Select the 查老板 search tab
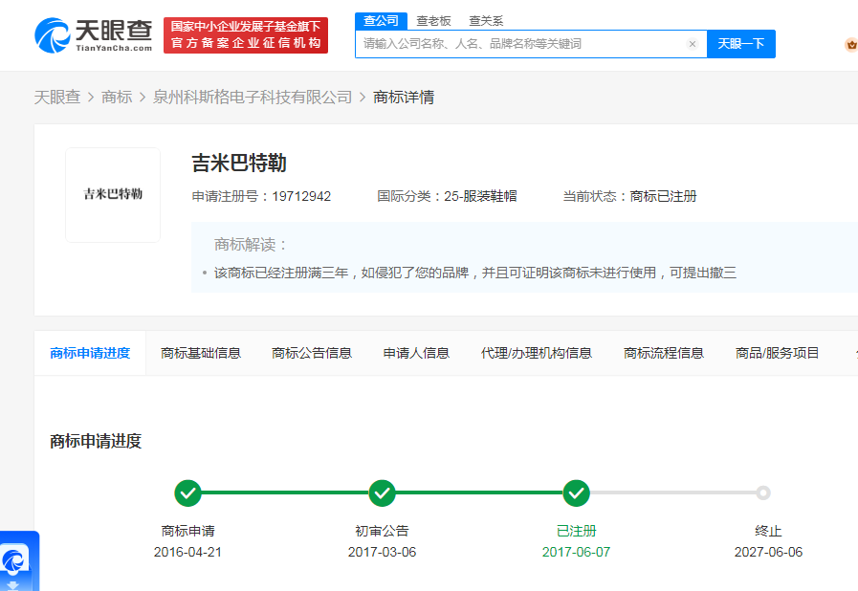 tap(433, 21)
